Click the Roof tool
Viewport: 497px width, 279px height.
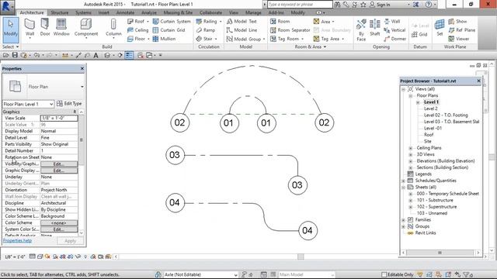[x=138, y=21]
